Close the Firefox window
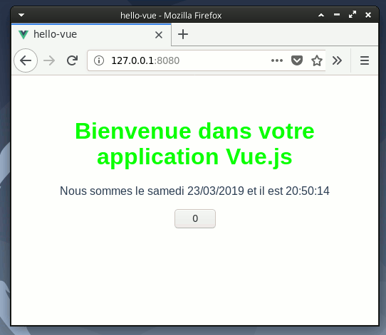 tap(368, 15)
